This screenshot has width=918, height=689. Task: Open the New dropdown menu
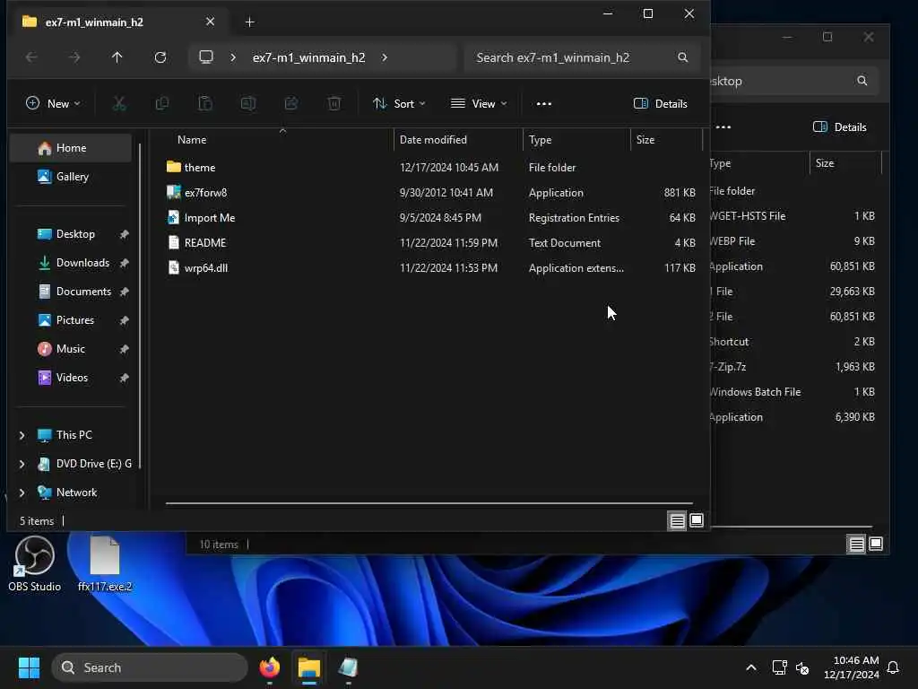point(53,104)
